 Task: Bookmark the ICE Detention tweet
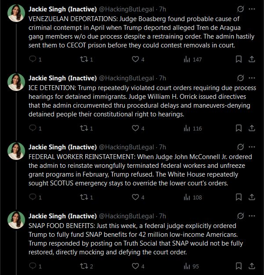click(x=239, y=128)
